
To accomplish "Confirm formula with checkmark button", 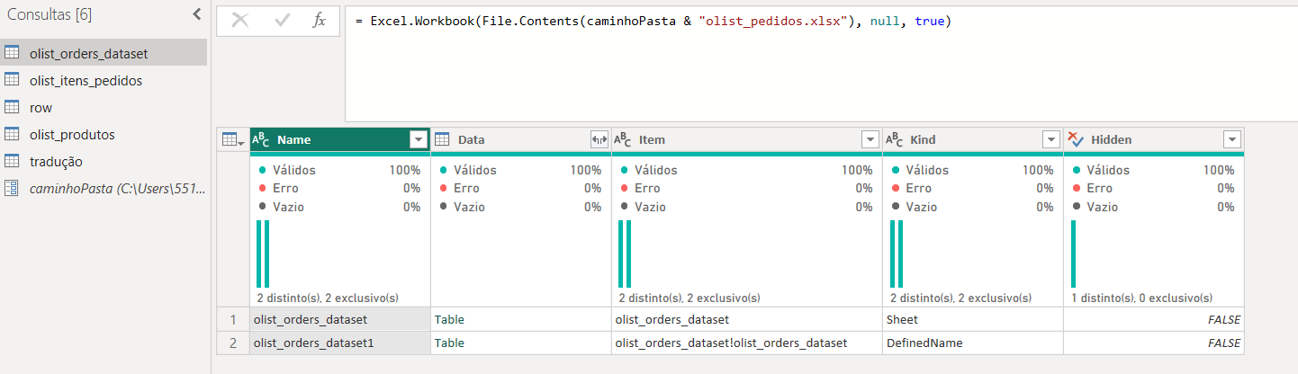I will coord(283,21).
